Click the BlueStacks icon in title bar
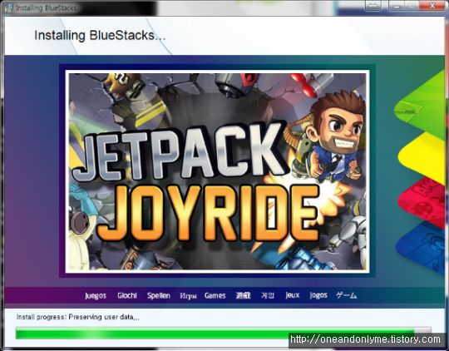Image resolution: width=449 pixels, height=351 pixels. click(x=9, y=7)
